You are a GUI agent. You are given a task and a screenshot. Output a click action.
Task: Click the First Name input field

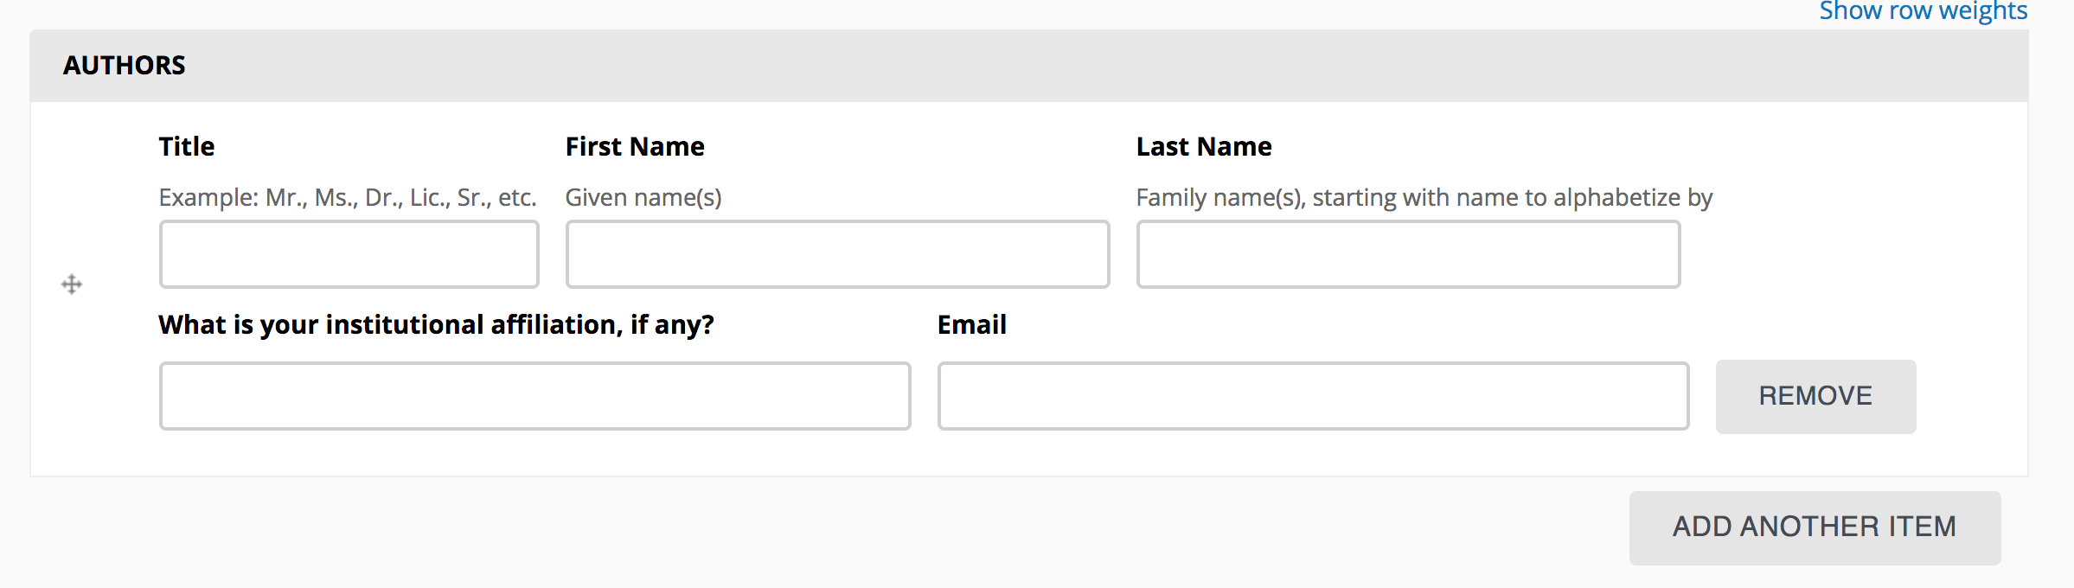[x=836, y=253]
